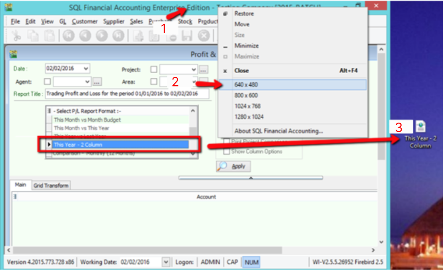Click the Agent browse ellipsis button

97,82
